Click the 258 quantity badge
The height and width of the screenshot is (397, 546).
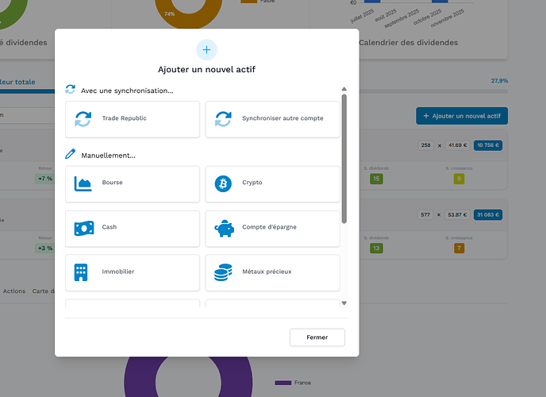tap(425, 145)
